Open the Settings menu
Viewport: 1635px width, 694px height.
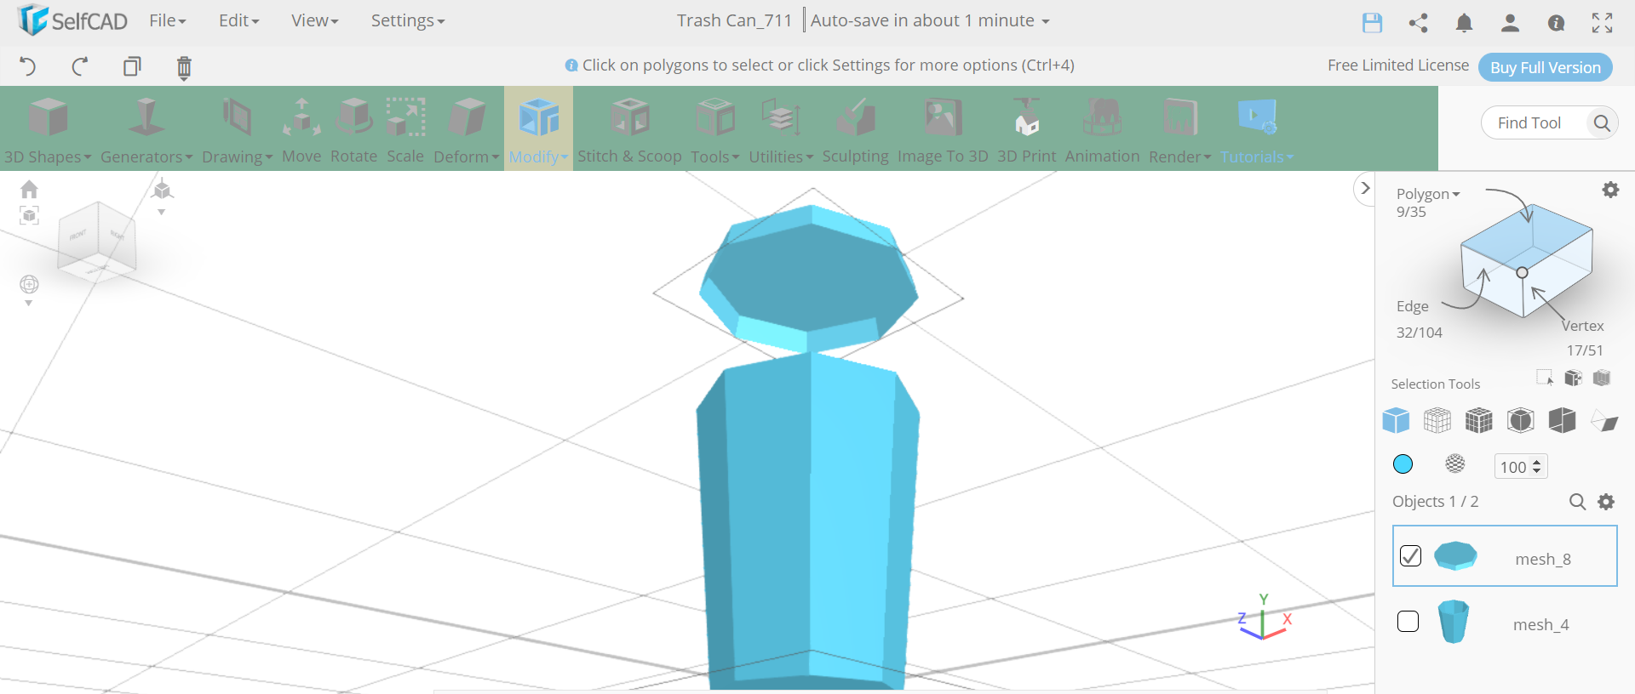407,20
